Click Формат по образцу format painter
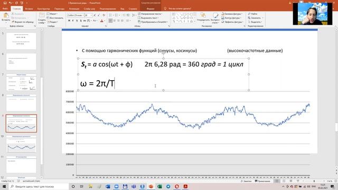338x190 pixels. [23, 22]
